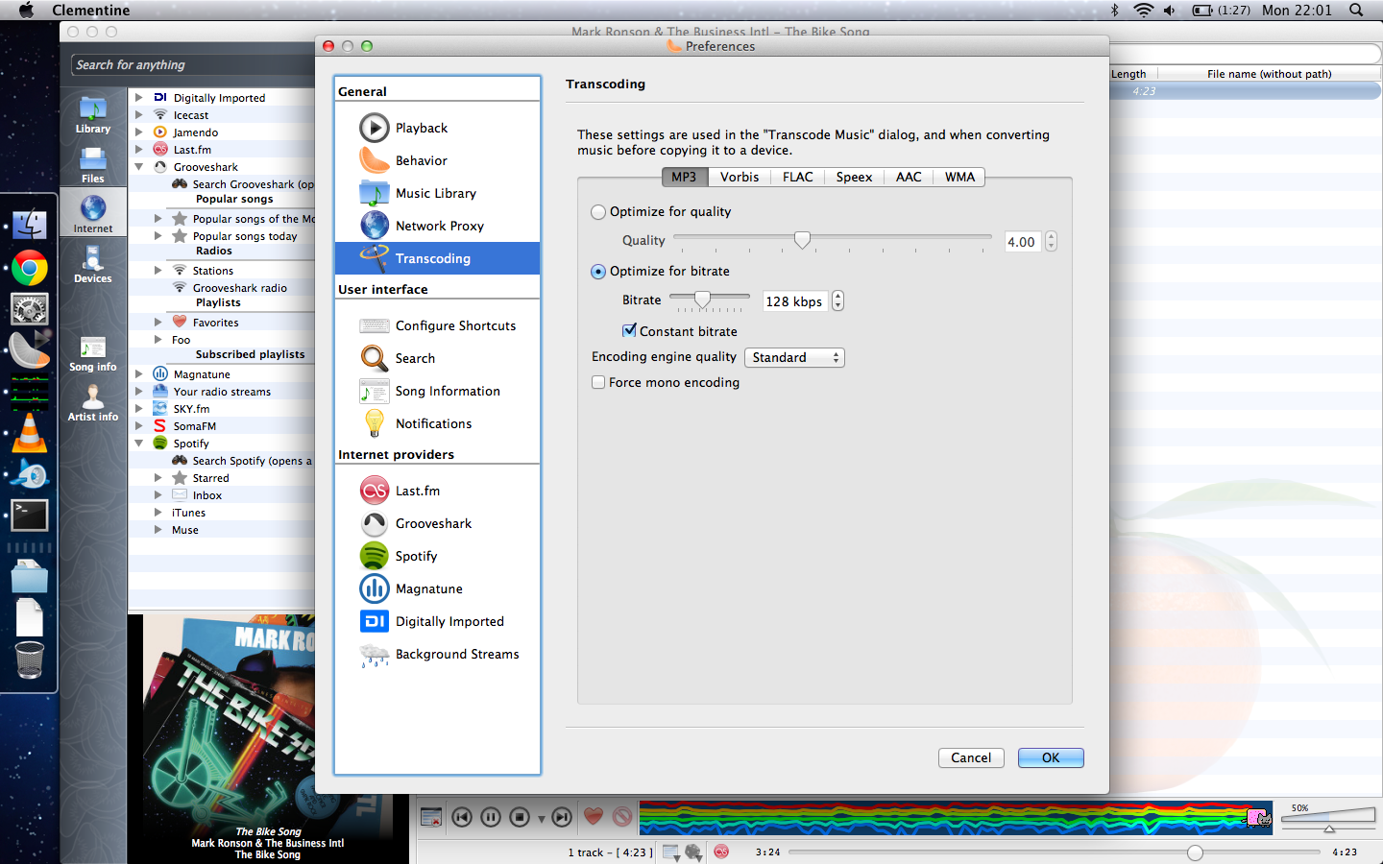Expand Magnatune tree item
The height and width of the screenshot is (864, 1383).
click(139, 373)
